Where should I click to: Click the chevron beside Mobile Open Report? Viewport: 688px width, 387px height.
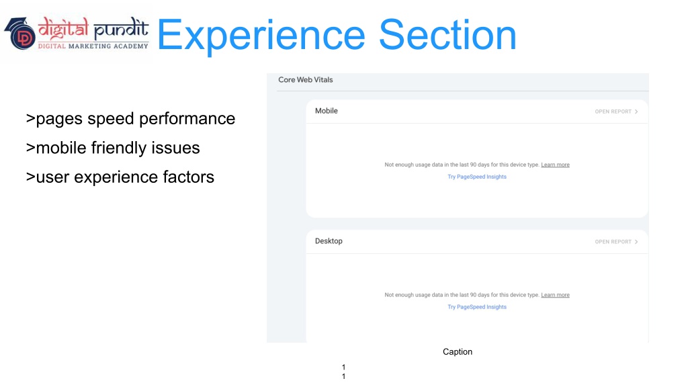tap(636, 112)
